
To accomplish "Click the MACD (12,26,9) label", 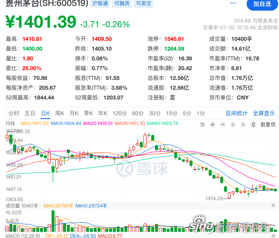I will click(x=23, y=236).
